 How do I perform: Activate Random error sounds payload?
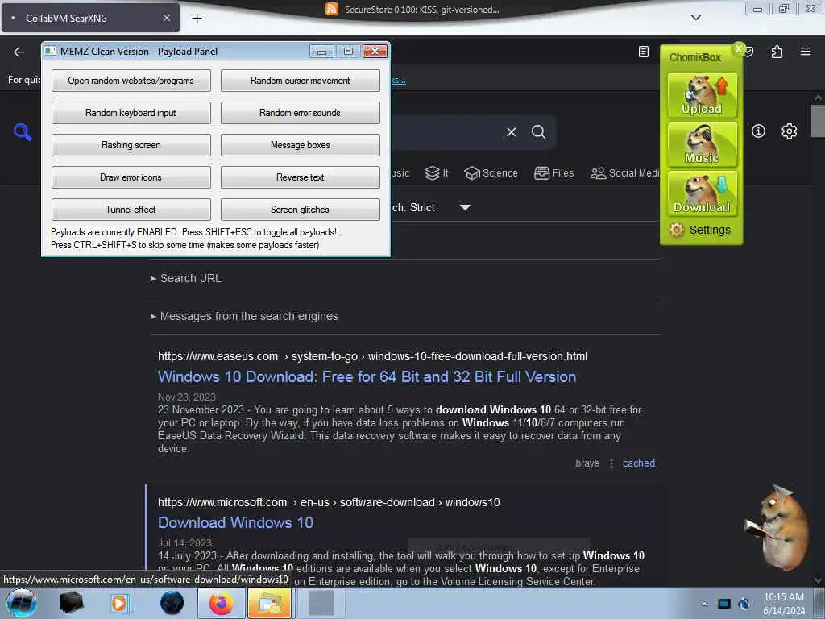[300, 113]
